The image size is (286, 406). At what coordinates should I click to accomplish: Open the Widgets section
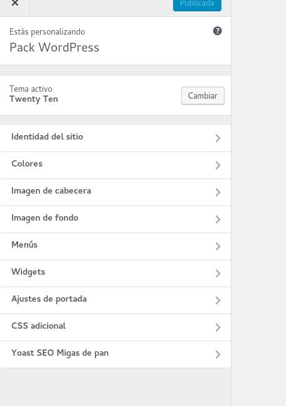(x=115, y=273)
